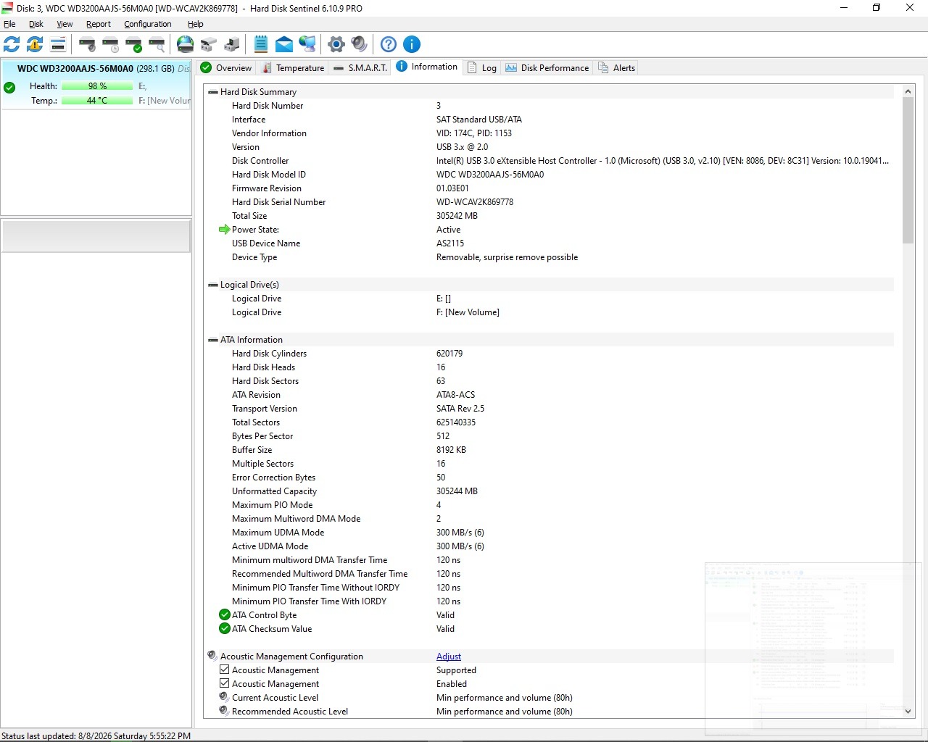The width and height of the screenshot is (928, 742).
Task: Click the faint preview thumbnail at bottom right
Action: click(813, 648)
